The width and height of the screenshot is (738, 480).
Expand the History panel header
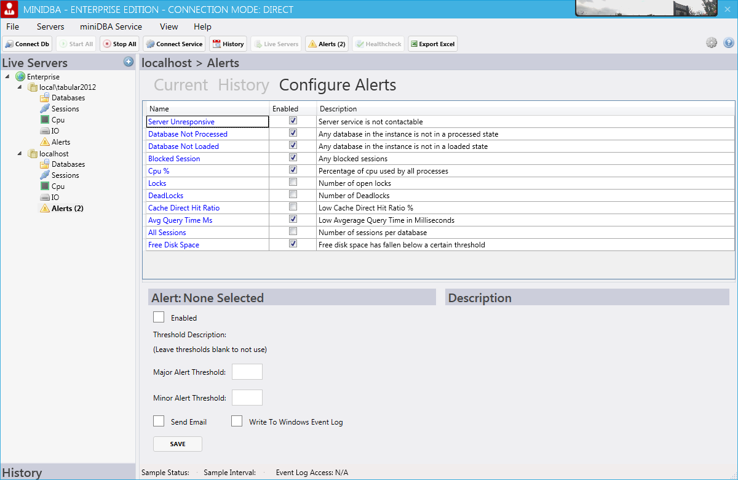coord(68,472)
